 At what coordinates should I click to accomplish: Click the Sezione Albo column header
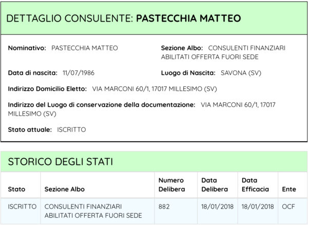click(65, 190)
